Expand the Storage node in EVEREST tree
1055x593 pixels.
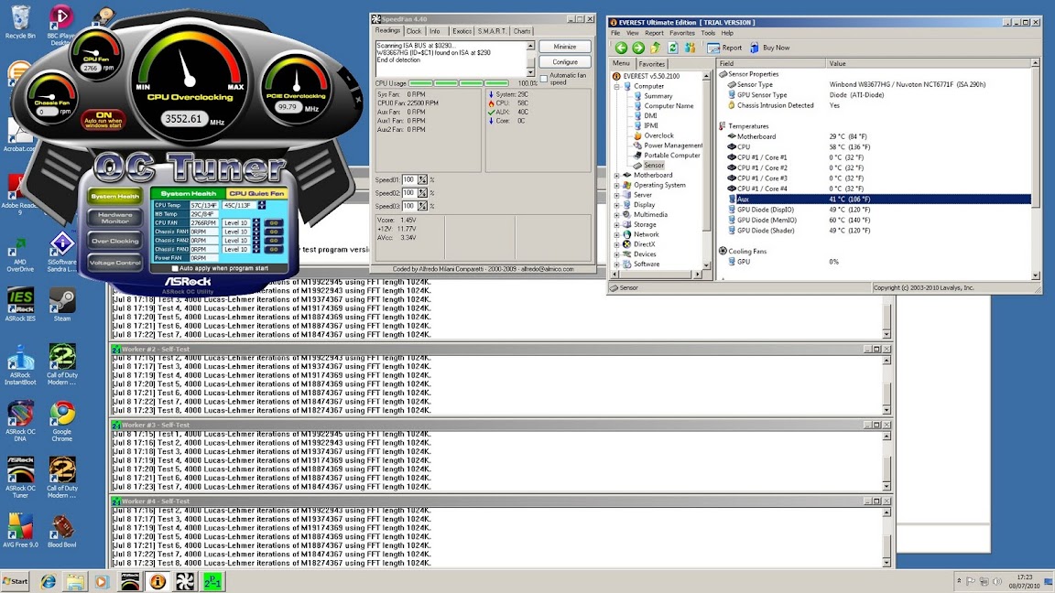tap(616, 224)
